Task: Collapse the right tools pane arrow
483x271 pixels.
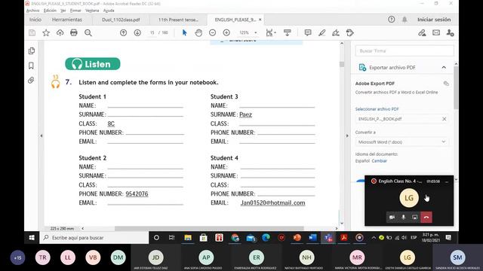Action: tap(347, 135)
